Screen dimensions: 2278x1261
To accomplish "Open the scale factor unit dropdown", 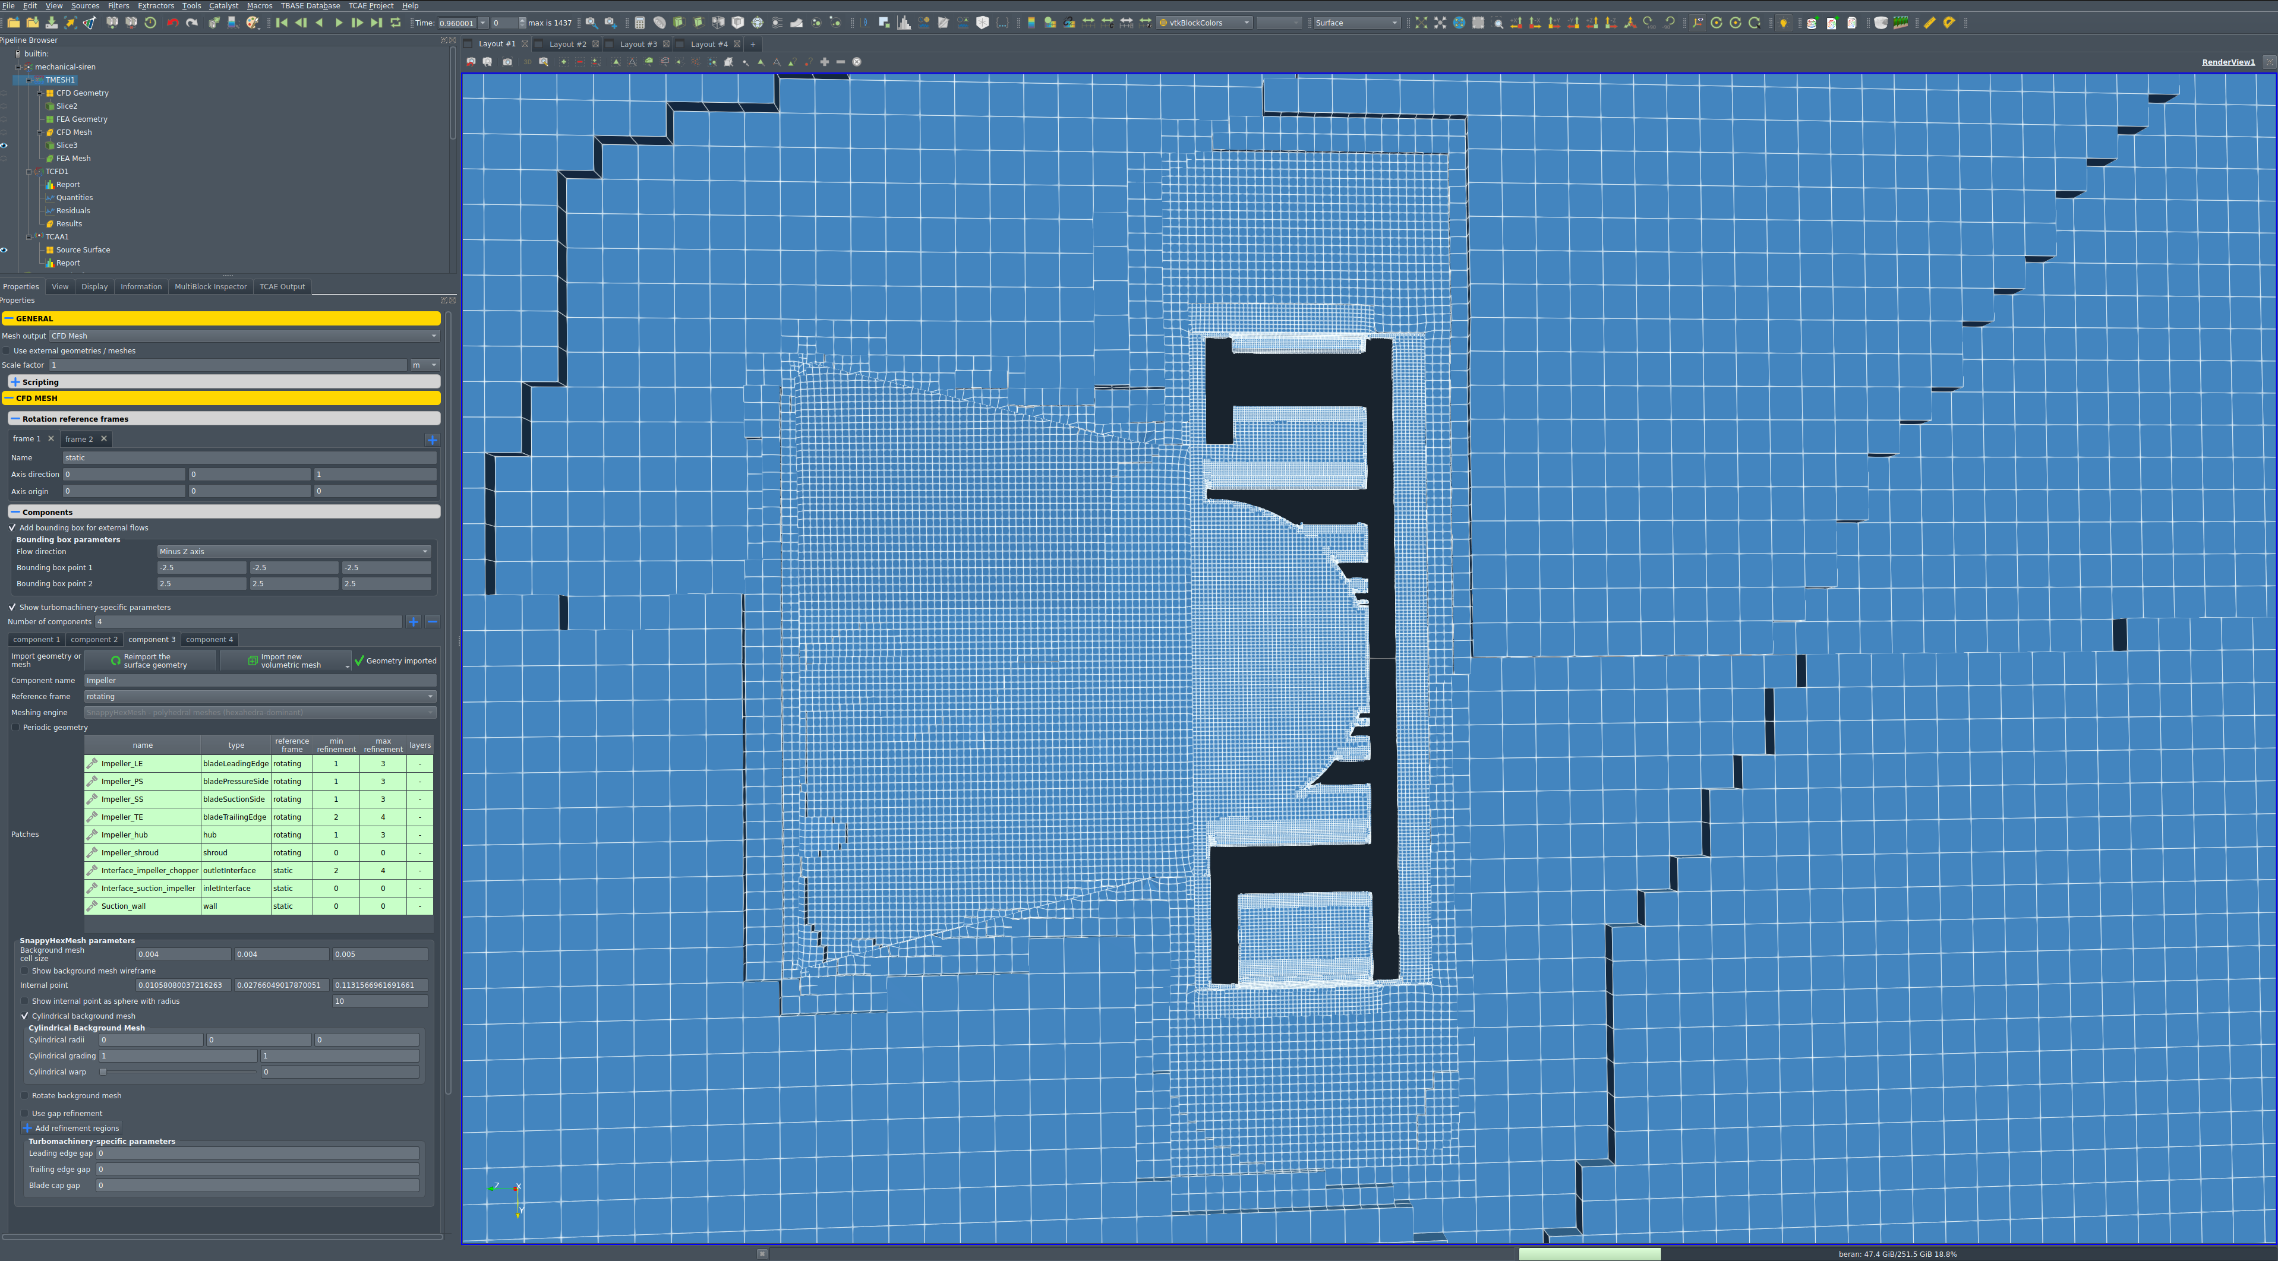I will 424,365.
